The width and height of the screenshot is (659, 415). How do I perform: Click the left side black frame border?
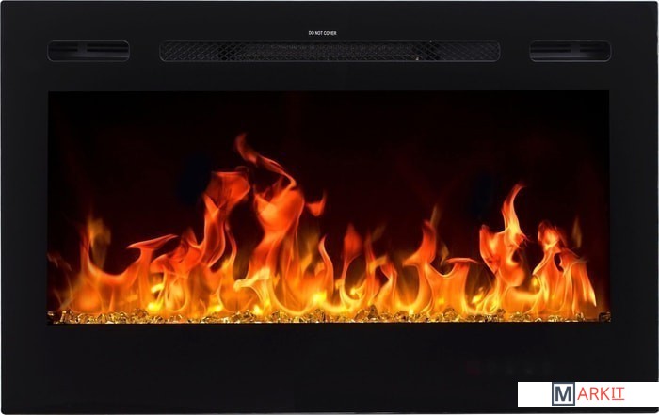pyautogui.click(x=24, y=207)
